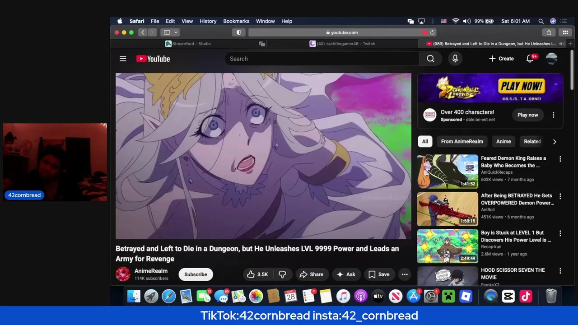This screenshot has height=325, width=578.
Task: Open Boy is Stuck at LEVEL 1 thumbnail
Action: click(447, 246)
